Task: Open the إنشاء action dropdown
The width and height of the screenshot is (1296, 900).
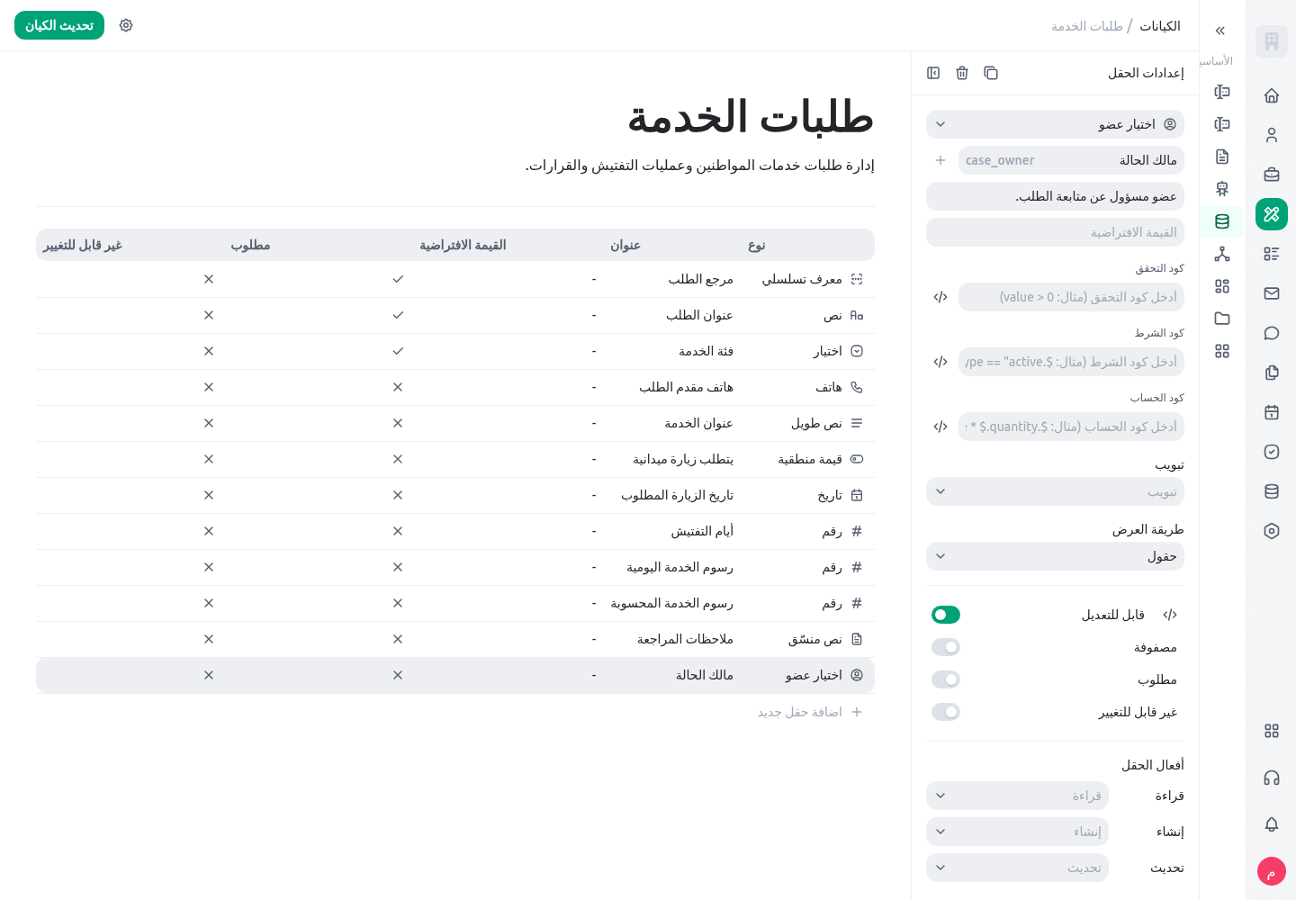Action: click(x=1017, y=832)
